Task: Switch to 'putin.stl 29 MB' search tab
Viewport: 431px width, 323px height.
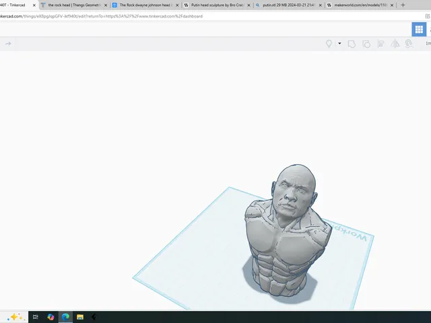Action: tap(289, 5)
